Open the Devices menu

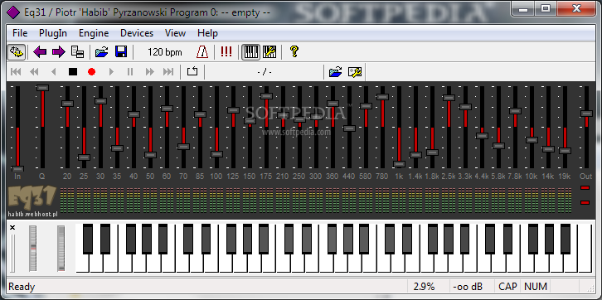[137, 33]
